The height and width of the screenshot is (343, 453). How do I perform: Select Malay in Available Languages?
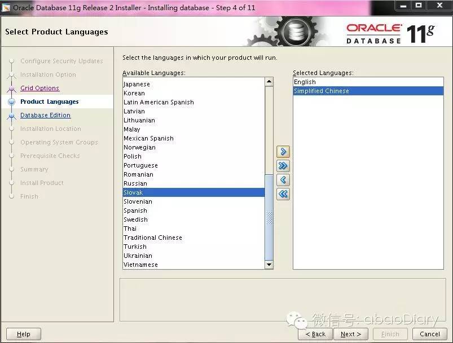pyautogui.click(x=193, y=129)
